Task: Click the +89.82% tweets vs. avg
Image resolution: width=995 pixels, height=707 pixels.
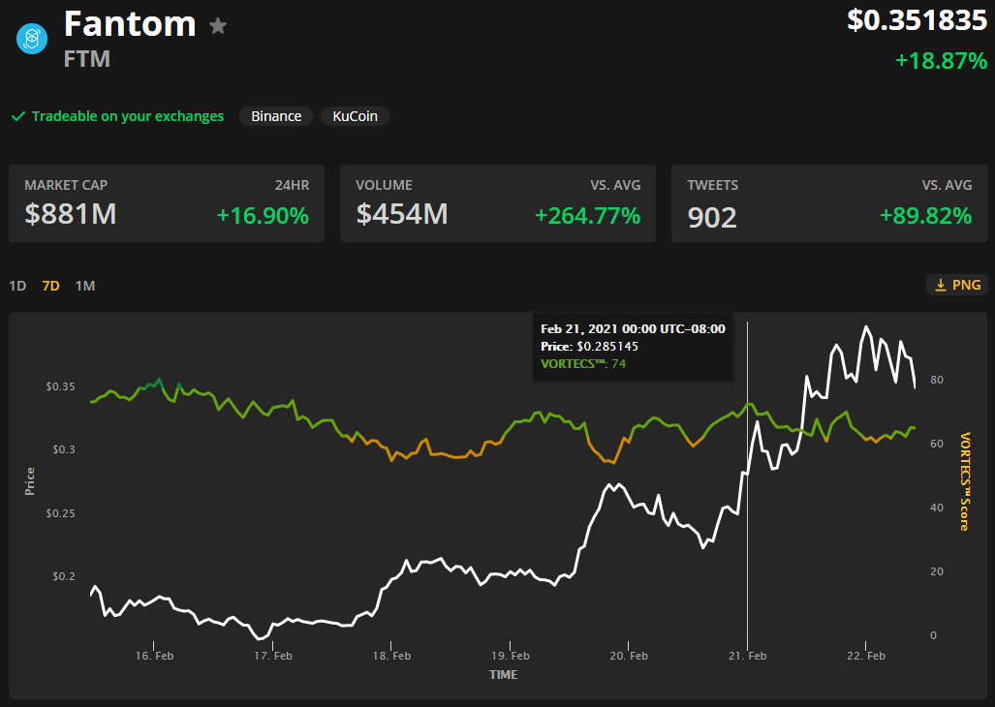Action: coord(926,216)
